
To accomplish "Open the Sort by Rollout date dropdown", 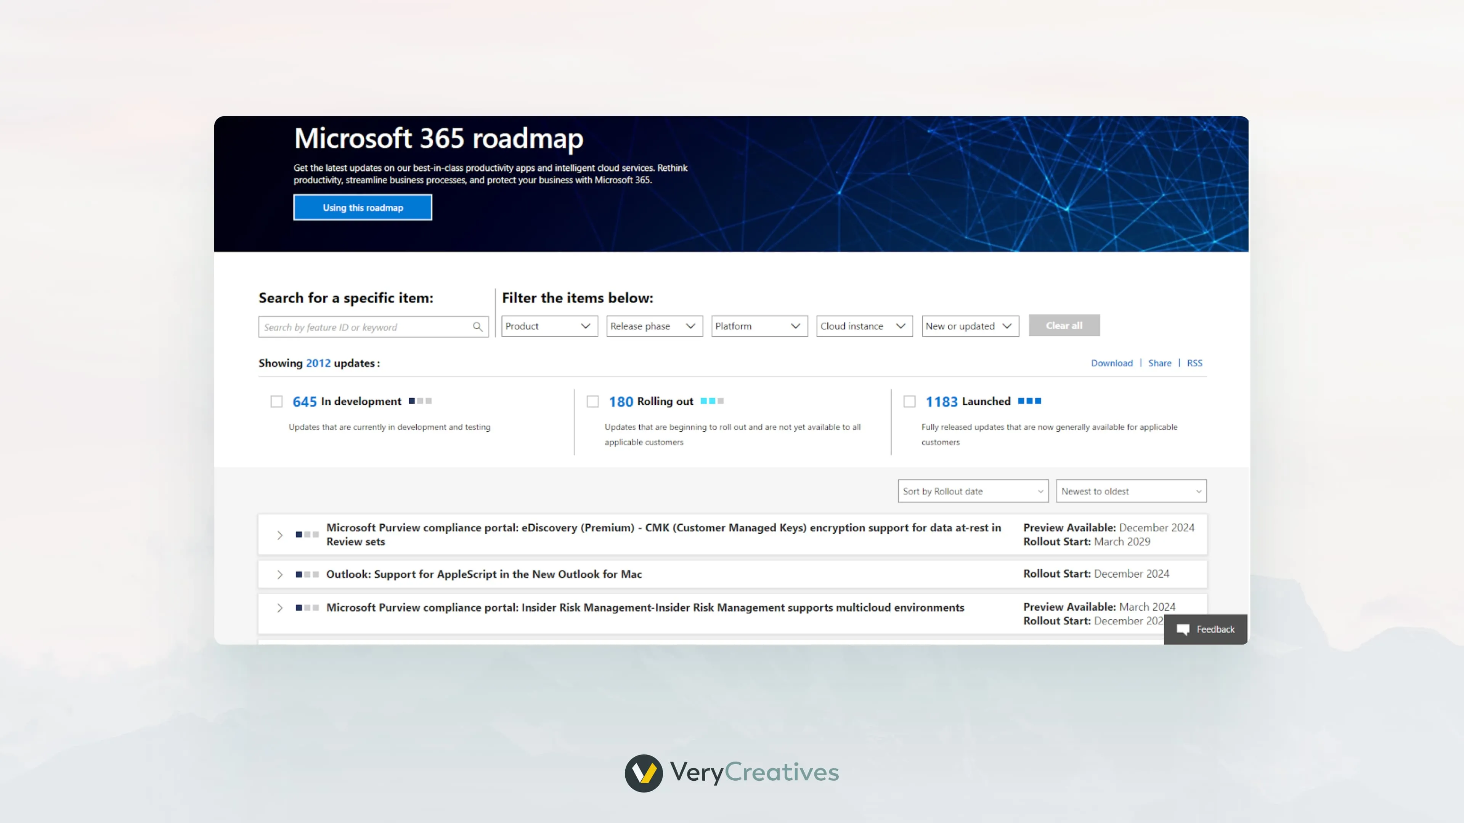I will [x=973, y=491].
